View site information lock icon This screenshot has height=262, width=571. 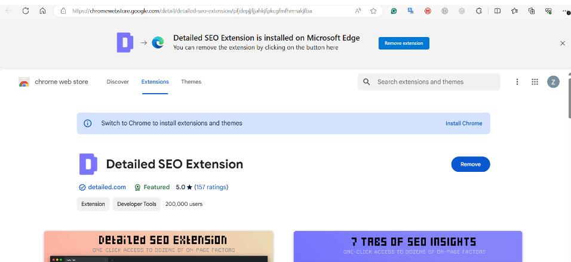(63, 11)
